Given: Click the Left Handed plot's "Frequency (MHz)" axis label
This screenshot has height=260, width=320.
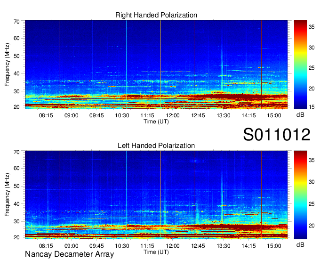Looking at the screenshot, I should coord(7,195).
